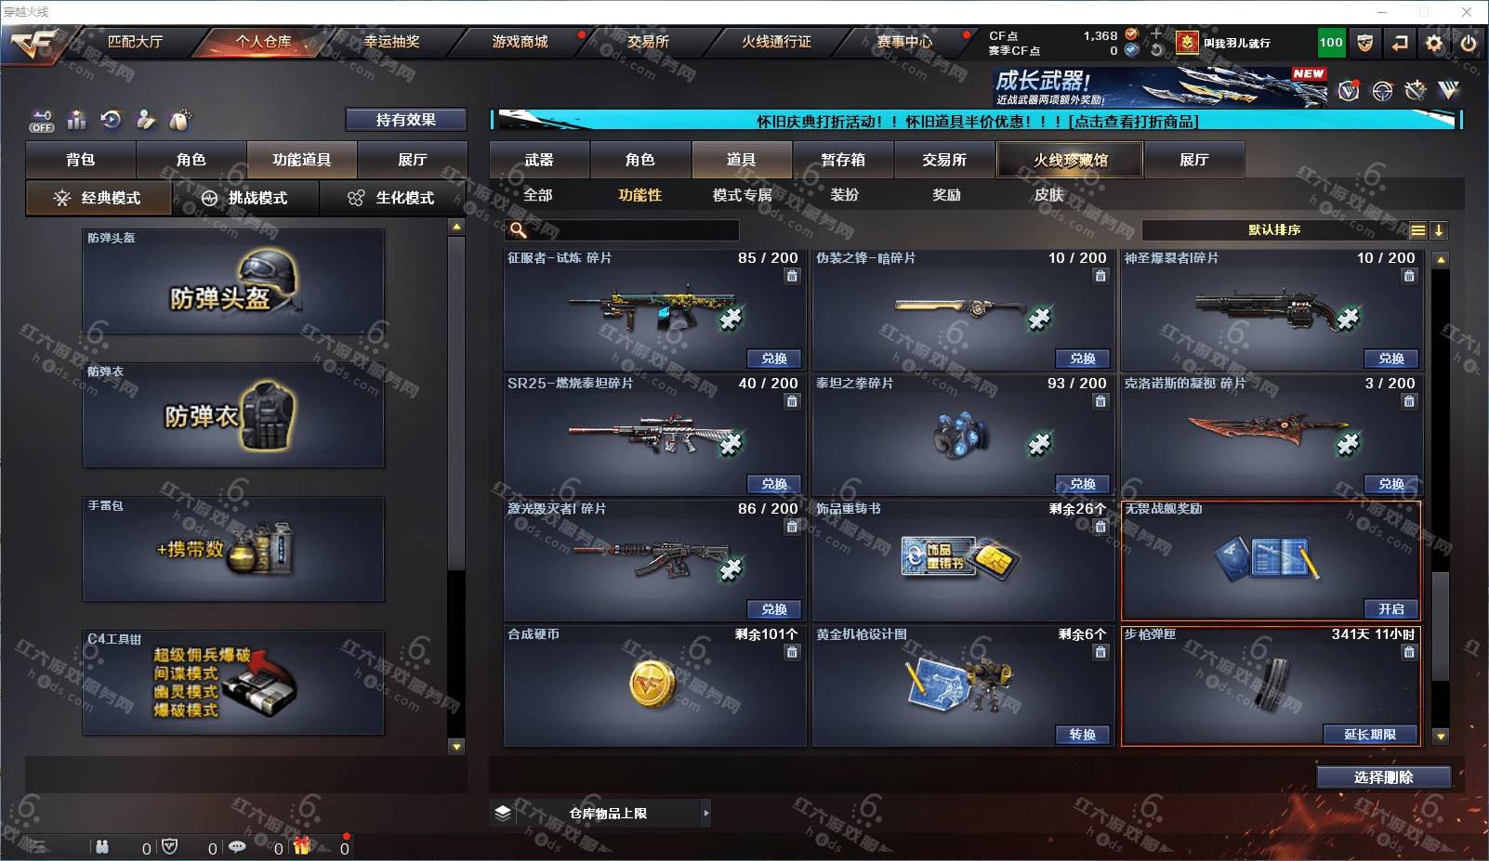
Task: Click the return arrow icon
Action: click(x=1399, y=43)
